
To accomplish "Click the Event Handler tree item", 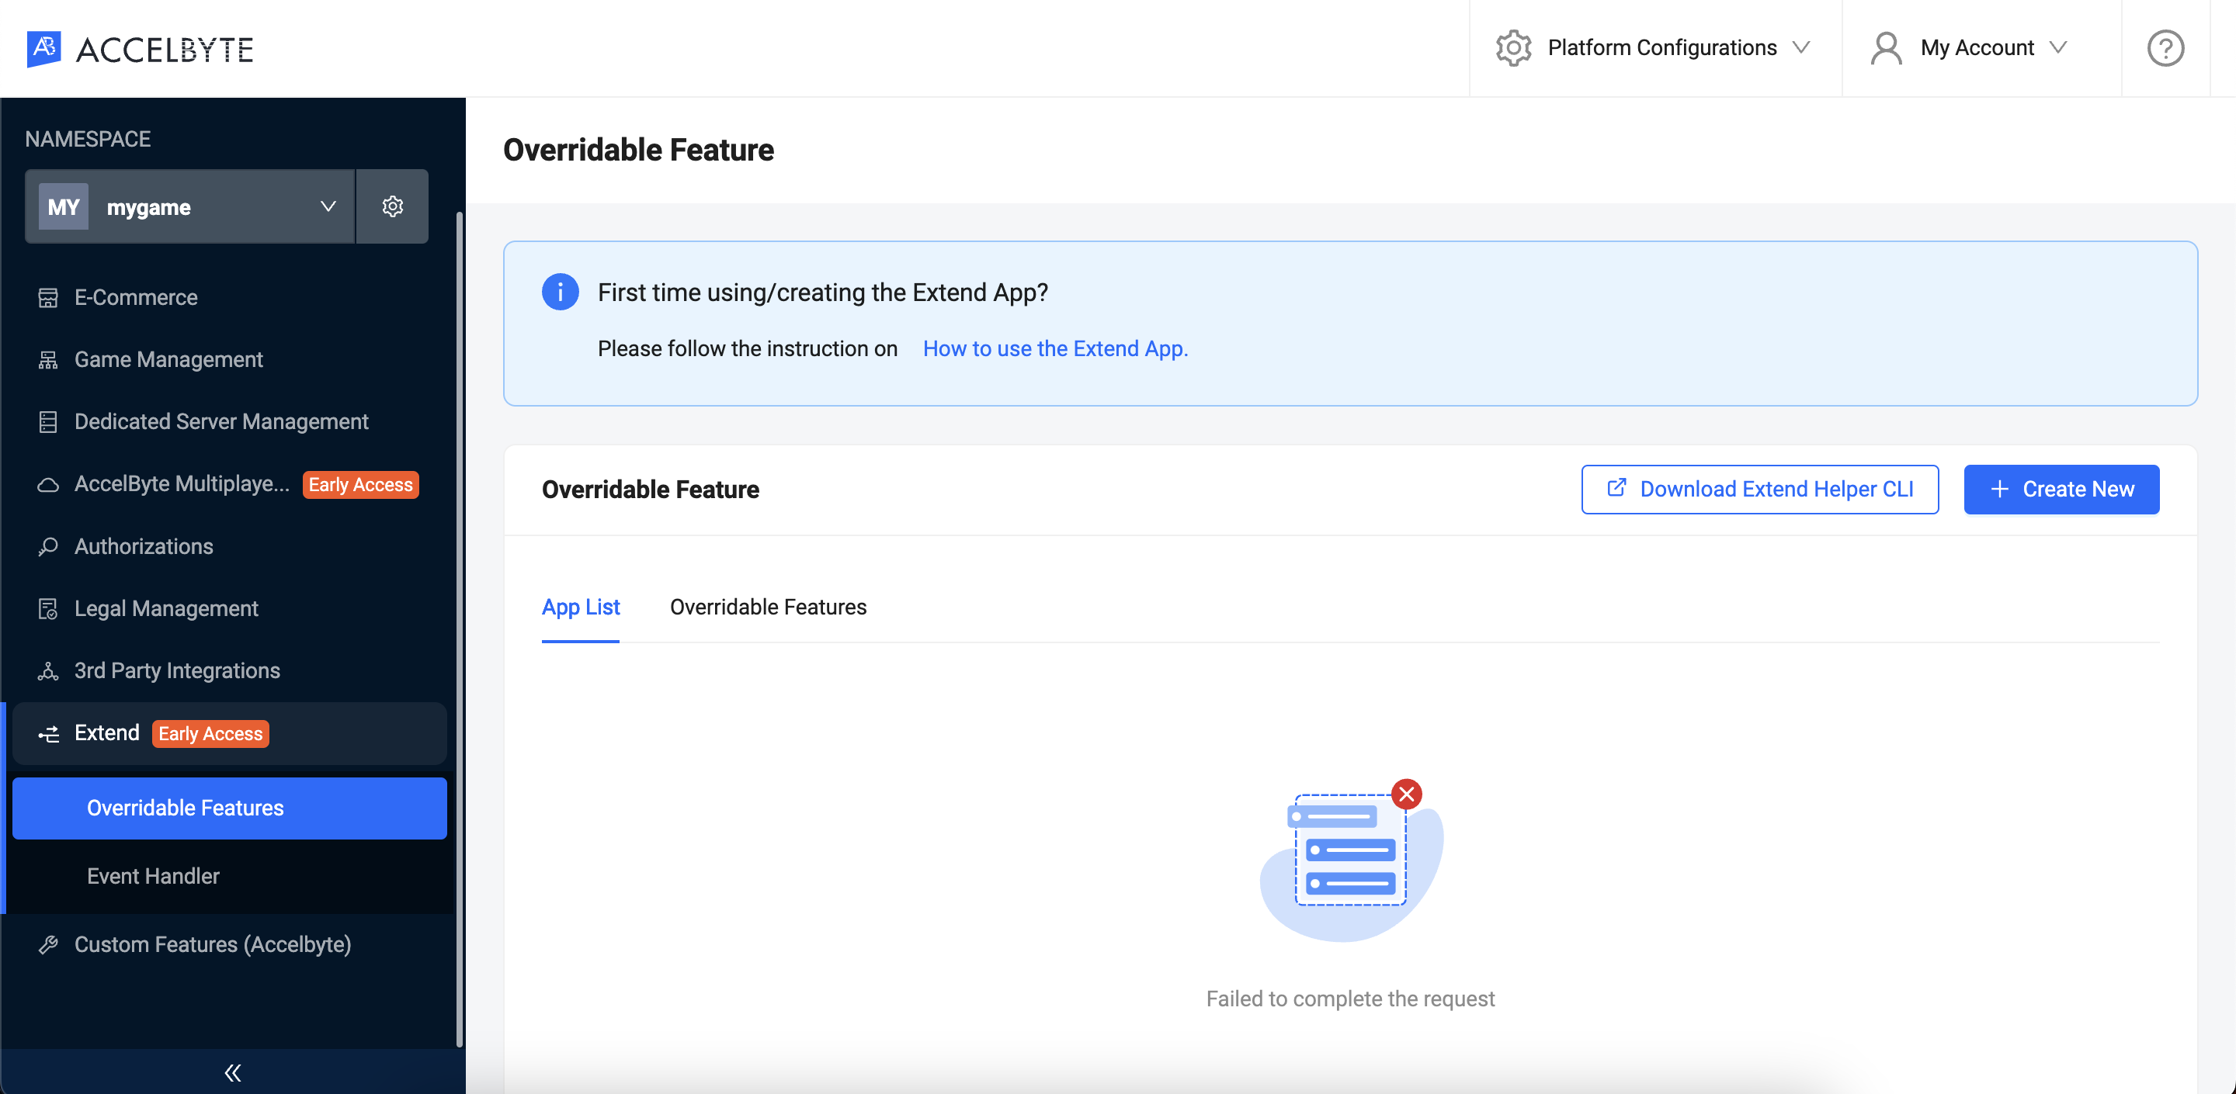I will (153, 876).
